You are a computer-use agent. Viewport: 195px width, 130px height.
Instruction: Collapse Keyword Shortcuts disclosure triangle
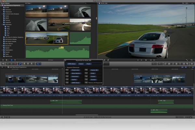66,67
